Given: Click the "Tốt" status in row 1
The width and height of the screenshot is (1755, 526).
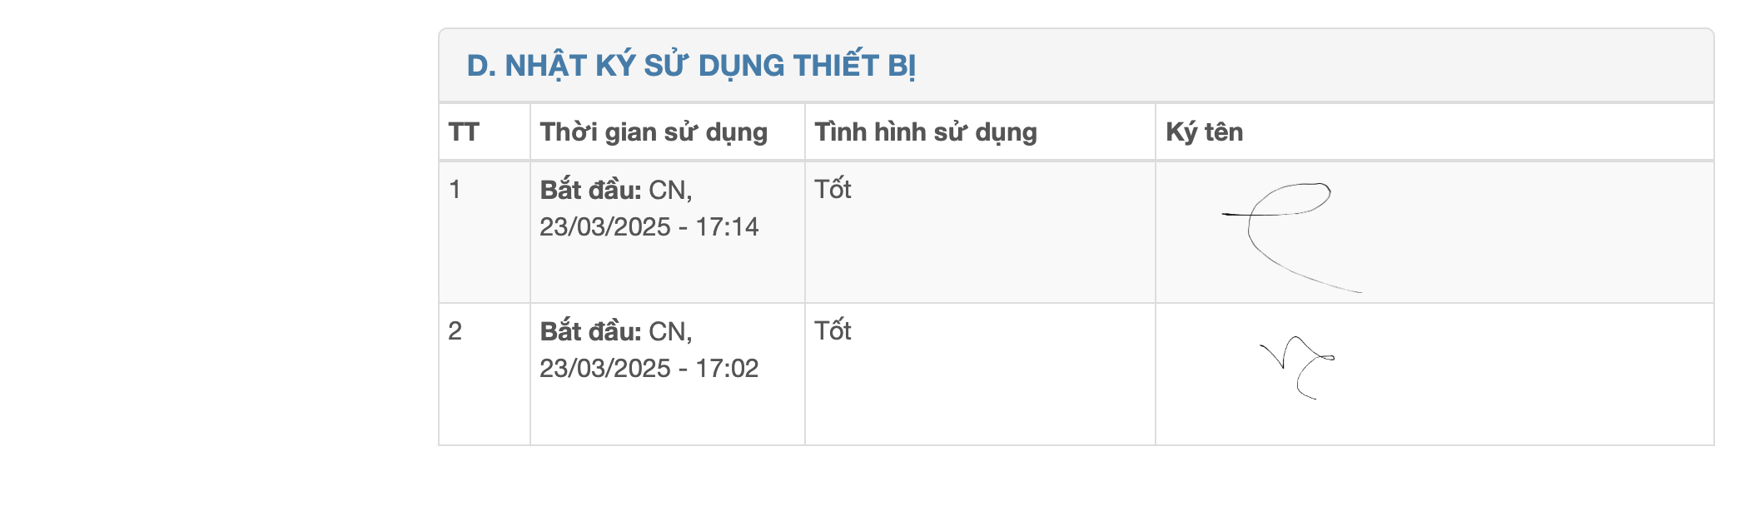Looking at the screenshot, I should click(833, 190).
